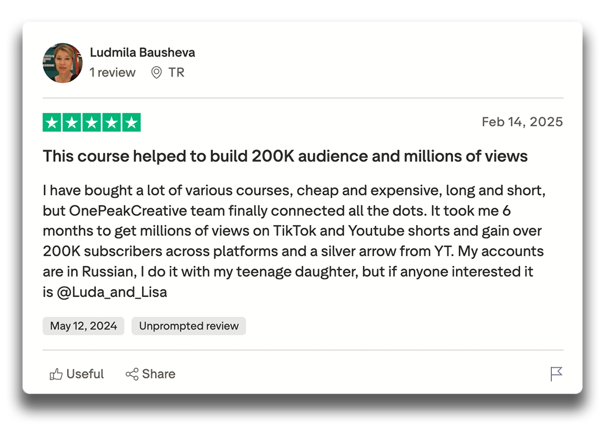
Task: Click the TR country code label
Action: click(x=176, y=73)
